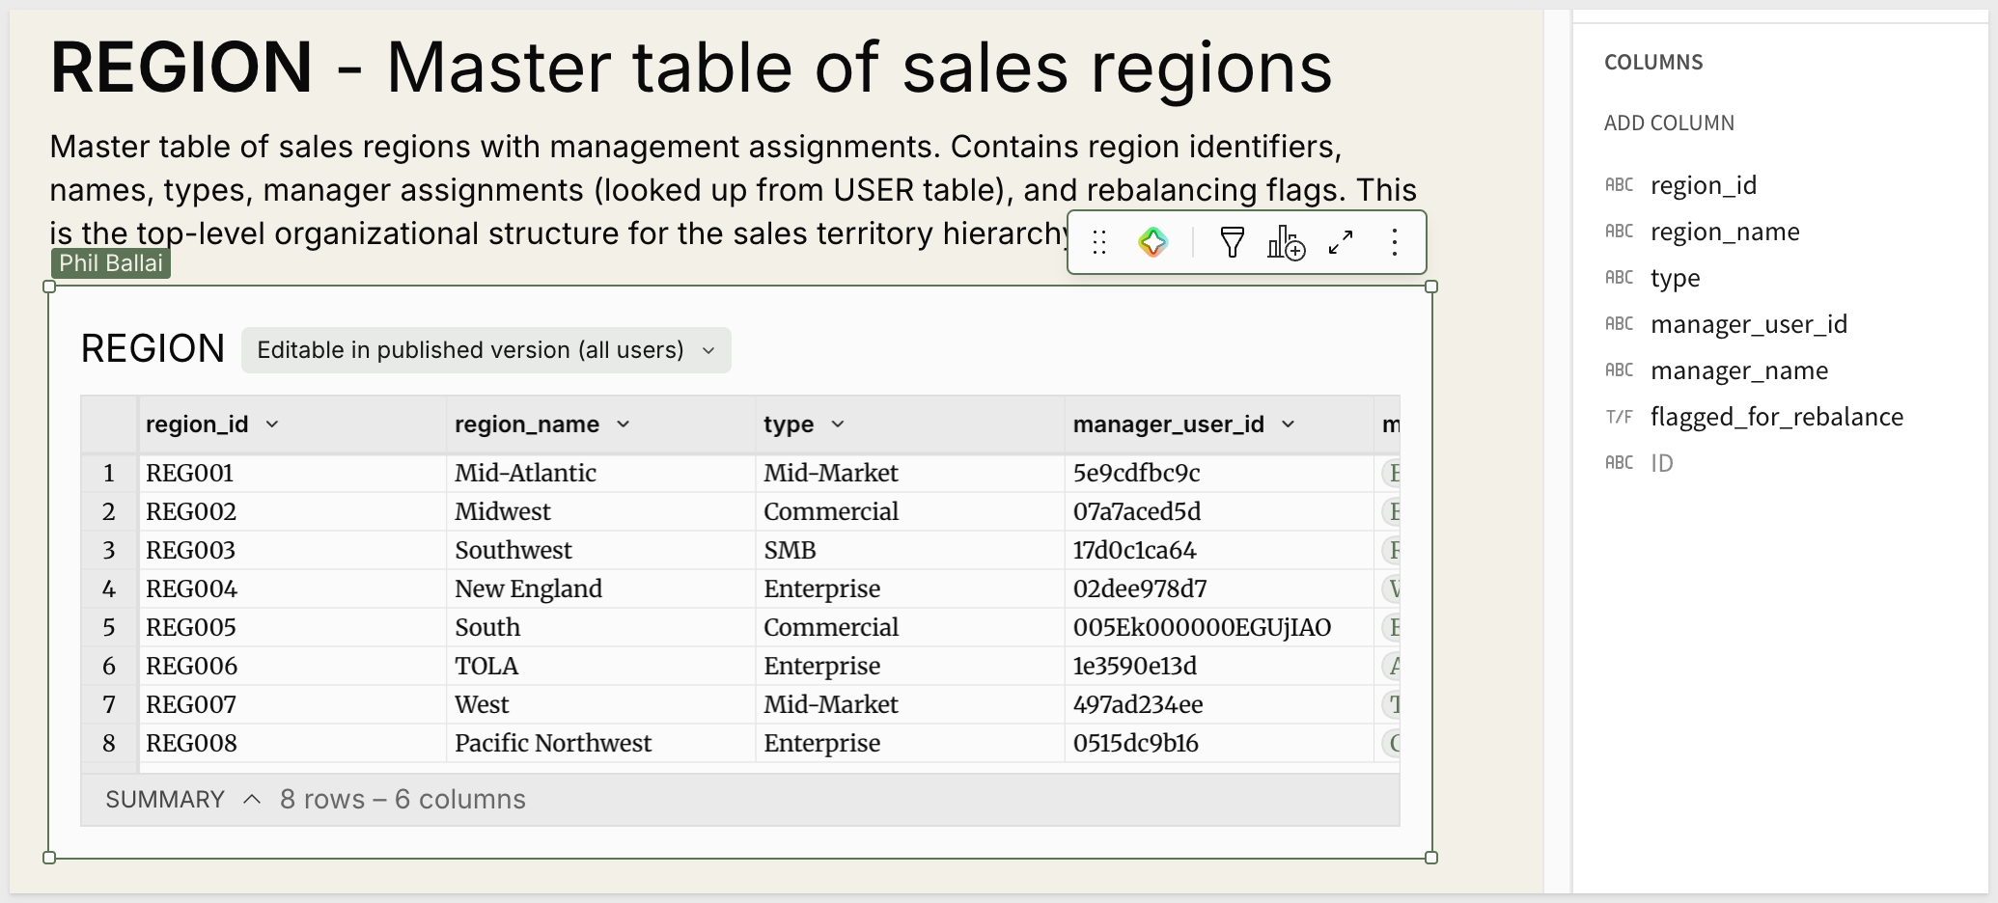
Task: Click cell REG002
Action: pos(292,512)
